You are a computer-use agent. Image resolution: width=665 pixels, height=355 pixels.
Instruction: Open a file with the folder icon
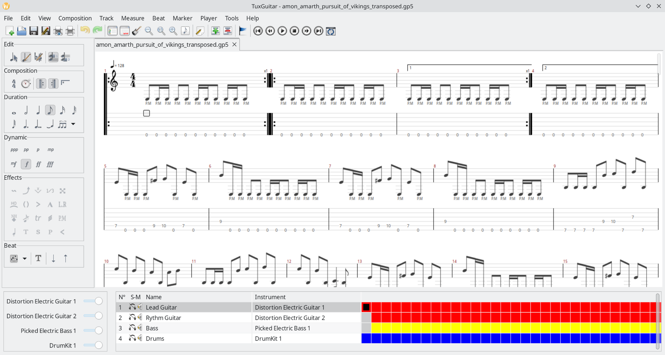point(21,31)
